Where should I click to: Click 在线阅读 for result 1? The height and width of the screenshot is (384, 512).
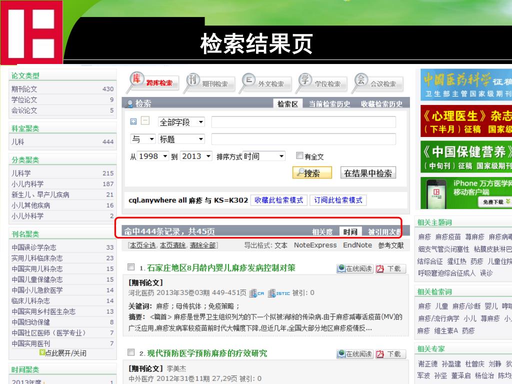pos(354,268)
